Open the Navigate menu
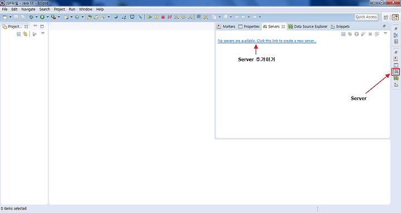Screen dimensions: 401x213 (x=28, y=9)
